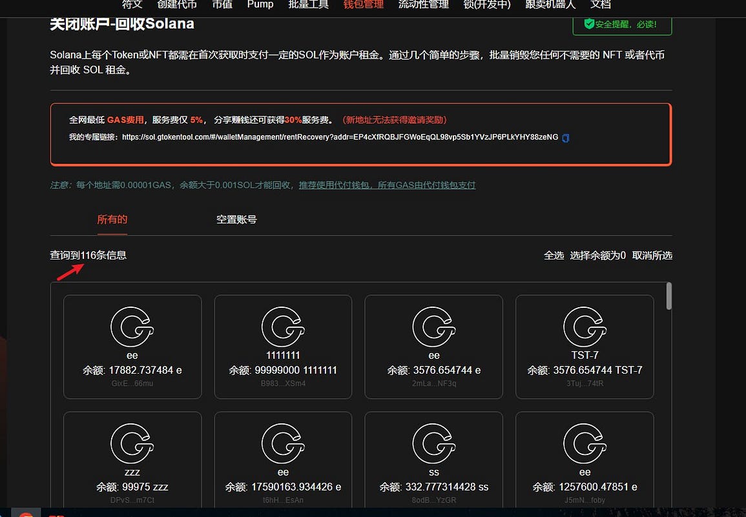Screen dimensions: 746x517
Task: Click the zzz token logo
Action: coord(132,443)
